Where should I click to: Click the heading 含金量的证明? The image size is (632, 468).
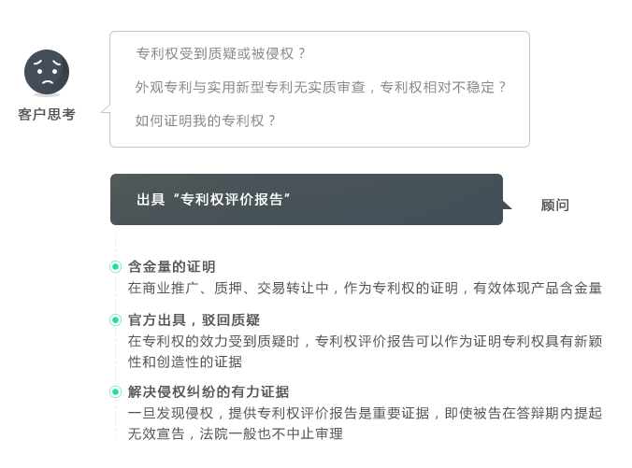172,266
